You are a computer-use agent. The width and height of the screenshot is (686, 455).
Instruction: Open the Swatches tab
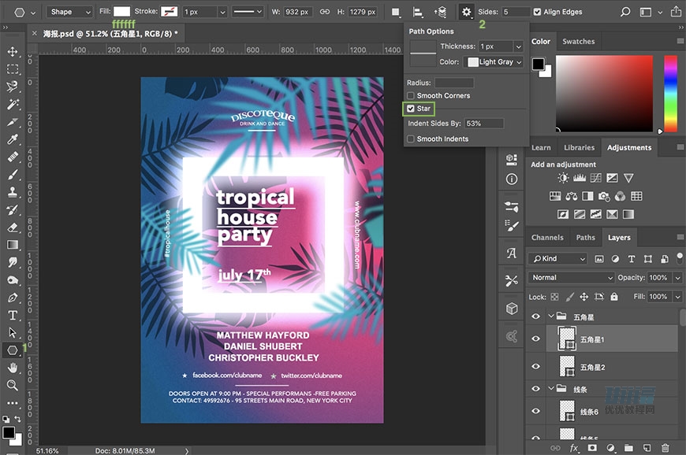pos(578,41)
